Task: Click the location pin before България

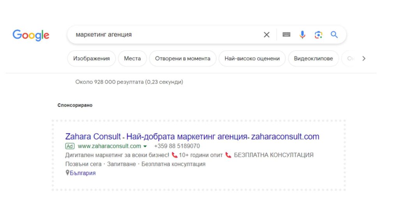Action: [x=67, y=173]
